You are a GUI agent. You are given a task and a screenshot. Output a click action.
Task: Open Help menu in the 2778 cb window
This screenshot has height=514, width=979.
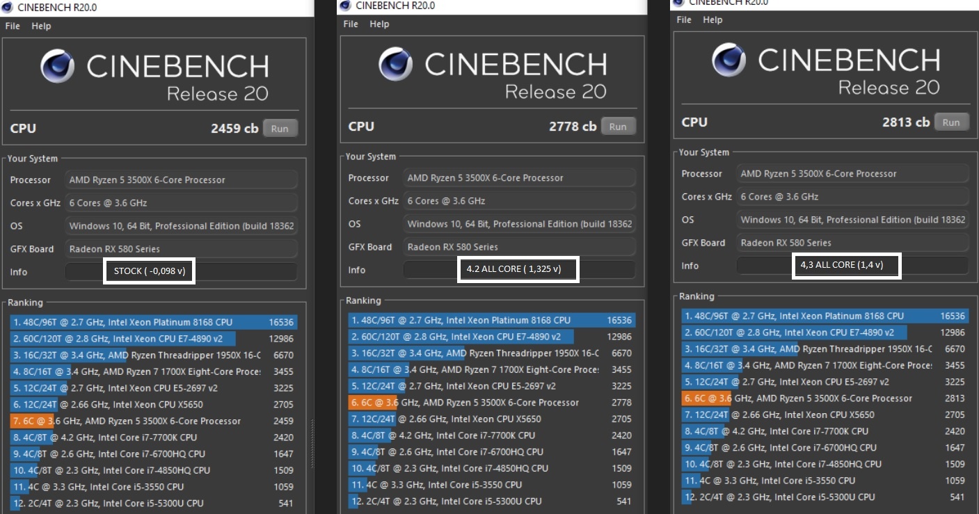pyautogui.click(x=379, y=24)
